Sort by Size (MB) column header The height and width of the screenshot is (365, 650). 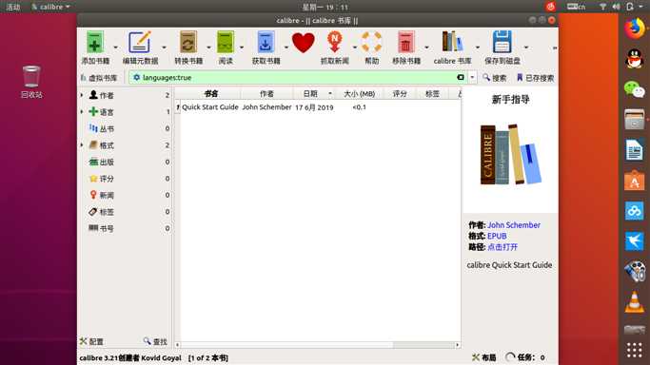(360, 94)
